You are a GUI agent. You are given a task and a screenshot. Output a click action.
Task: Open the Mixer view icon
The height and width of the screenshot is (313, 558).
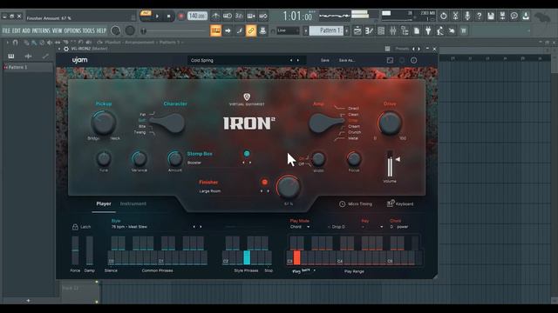[x=393, y=31]
